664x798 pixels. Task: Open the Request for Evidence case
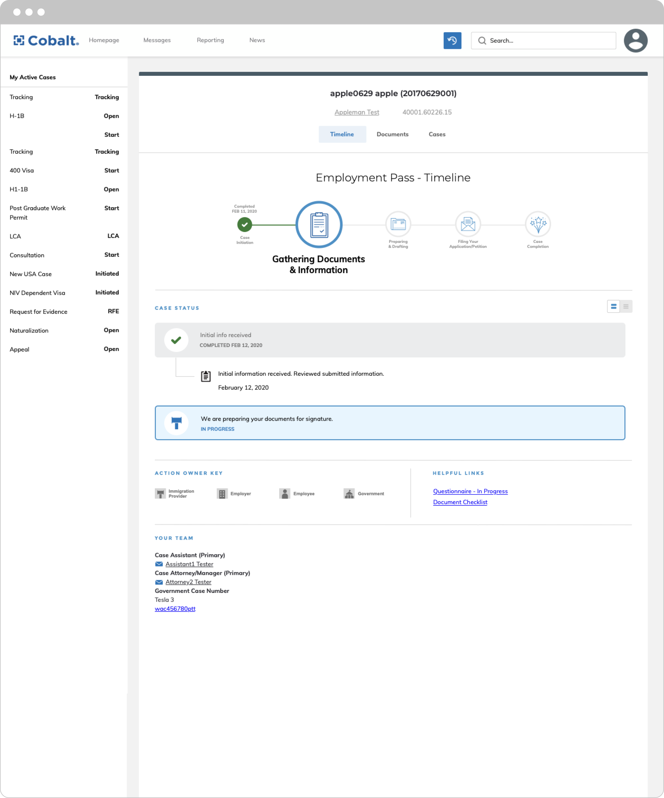(x=64, y=312)
